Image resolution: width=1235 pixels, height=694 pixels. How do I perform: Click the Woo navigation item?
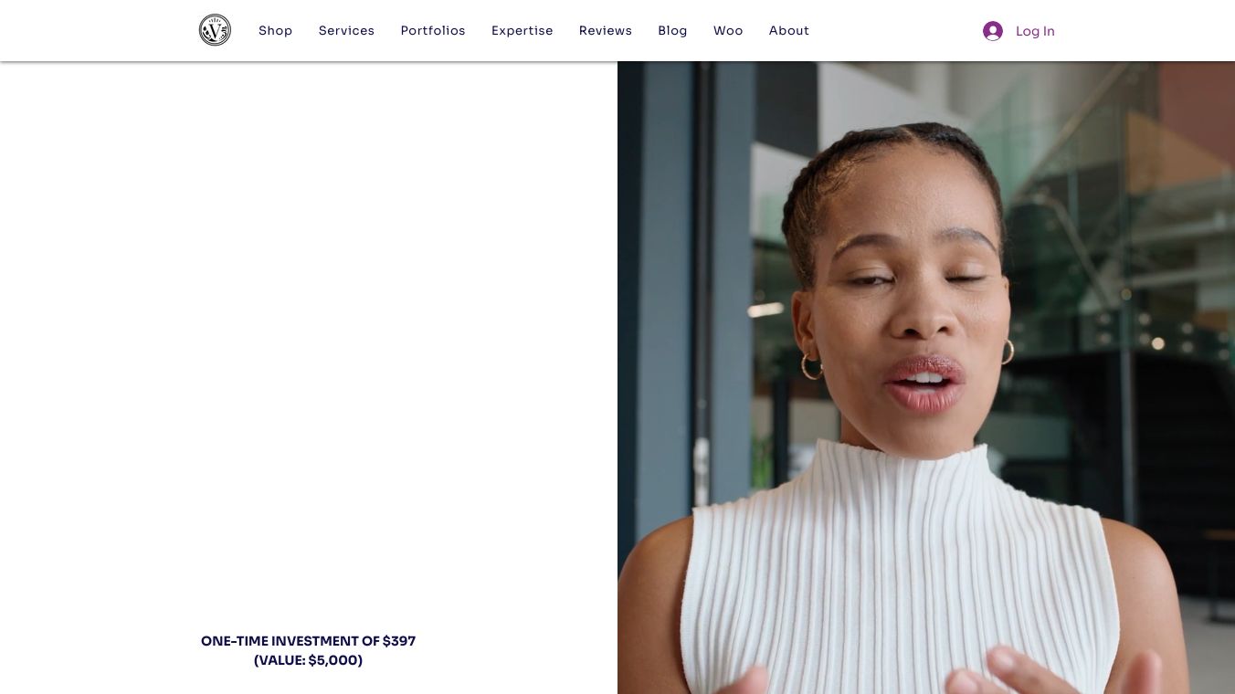coord(728,30)
